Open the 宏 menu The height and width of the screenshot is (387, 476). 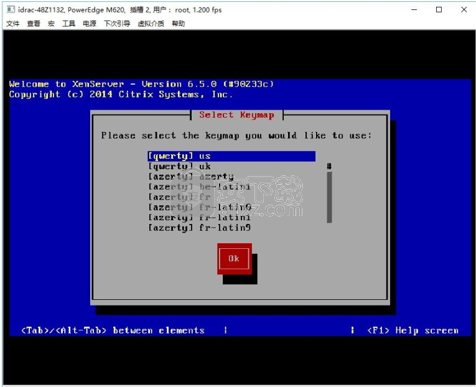coord(51,24)
